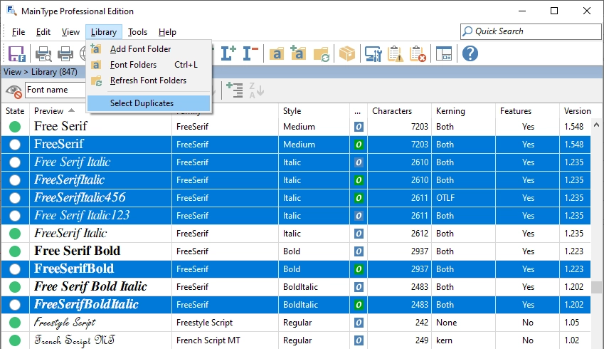Open the Tools menu
Image resolution: width=604 pixels, height=349 pixels.
[x=137, y=32]
